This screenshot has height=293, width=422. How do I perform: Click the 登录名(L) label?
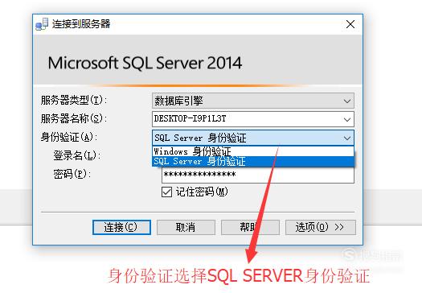click(76, 155)
